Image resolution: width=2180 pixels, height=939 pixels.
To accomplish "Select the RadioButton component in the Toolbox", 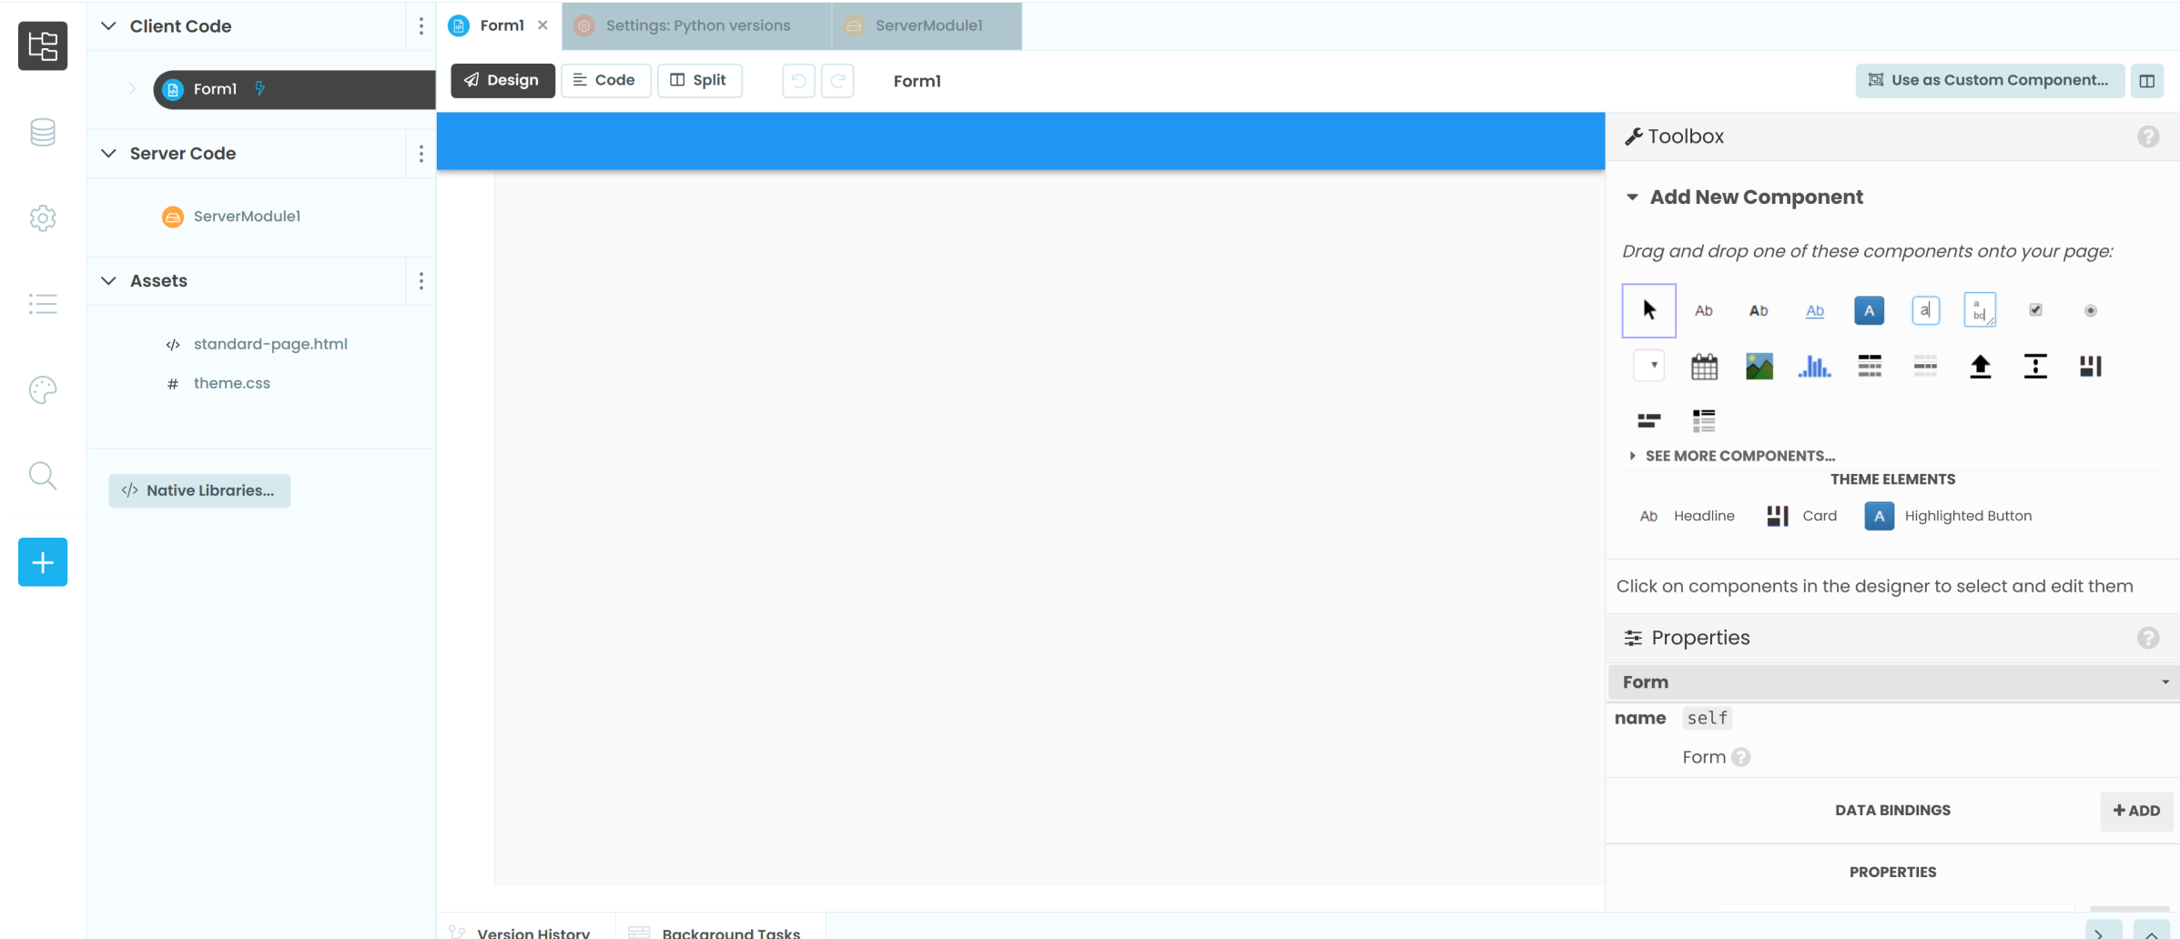I will pos(2091,310).
